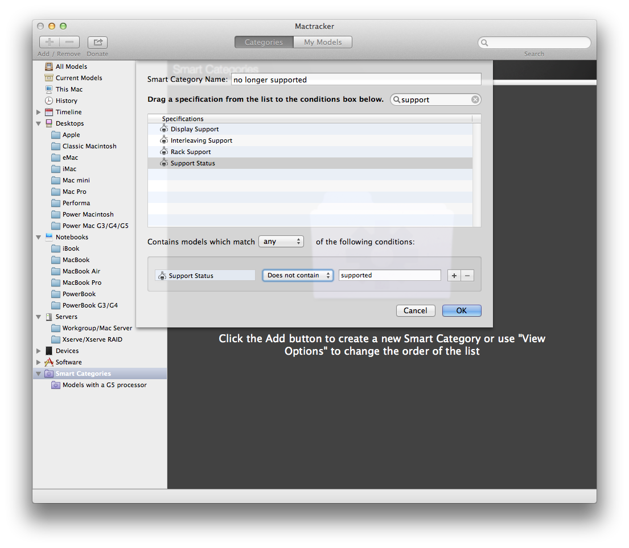Select the Software category icon

coord(49,362)
